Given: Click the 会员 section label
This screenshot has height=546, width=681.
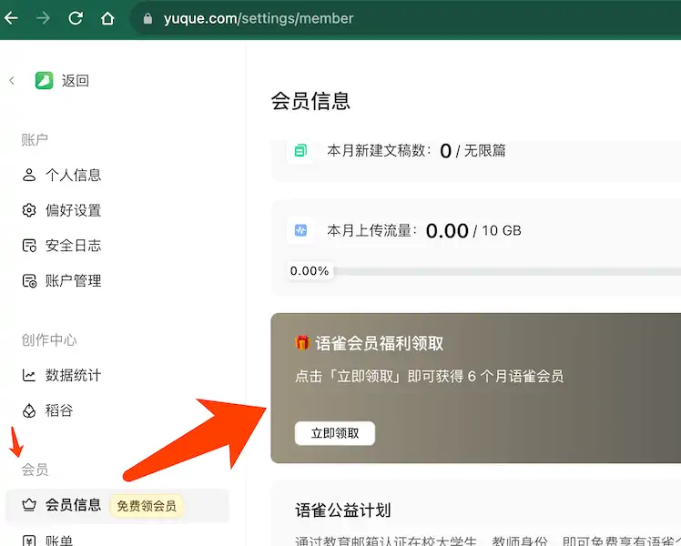Looking at the screenshot, I should coord(35,470).
